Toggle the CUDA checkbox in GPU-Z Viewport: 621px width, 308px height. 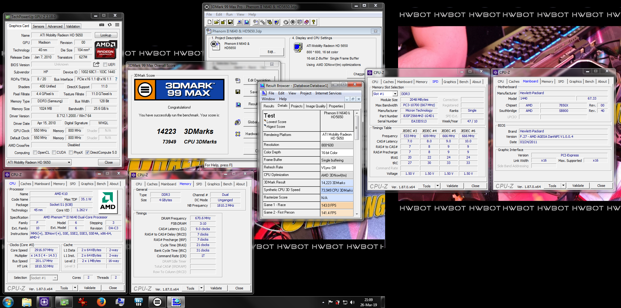pos(54,152)
